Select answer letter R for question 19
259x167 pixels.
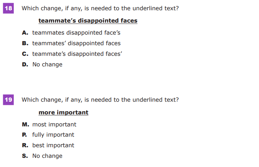click(x=24, y=145)
